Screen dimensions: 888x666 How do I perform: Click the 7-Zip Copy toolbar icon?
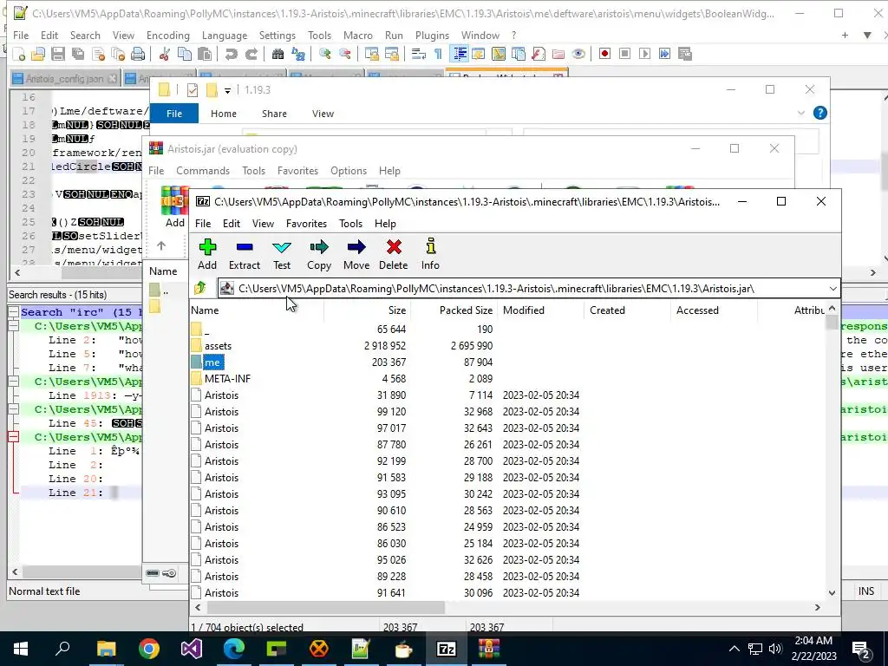(x=319, y=254)
